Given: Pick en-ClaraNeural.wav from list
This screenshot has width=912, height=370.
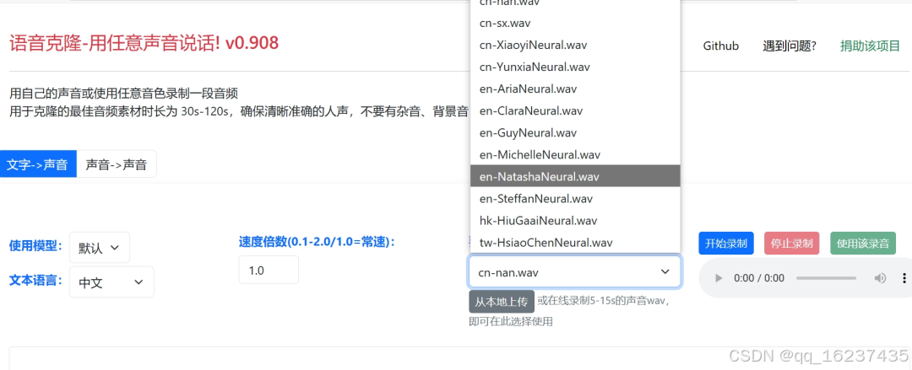Looking at the screenshot, I should point(575,111).
